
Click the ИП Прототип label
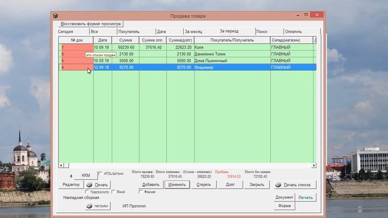(x=134, y=206)
